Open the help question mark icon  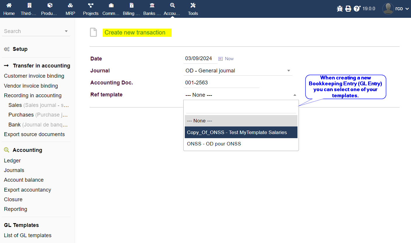[357, 9]
